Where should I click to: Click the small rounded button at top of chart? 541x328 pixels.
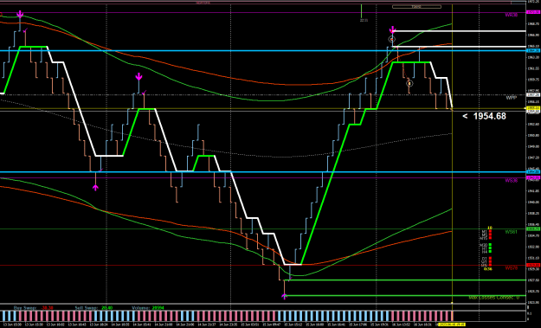pyautogui.click(x=416, y=7)
